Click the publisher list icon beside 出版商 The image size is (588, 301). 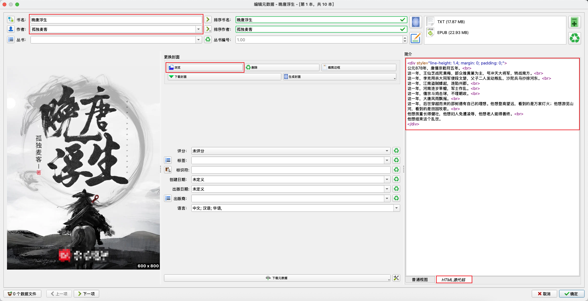(x=168, y=198)
